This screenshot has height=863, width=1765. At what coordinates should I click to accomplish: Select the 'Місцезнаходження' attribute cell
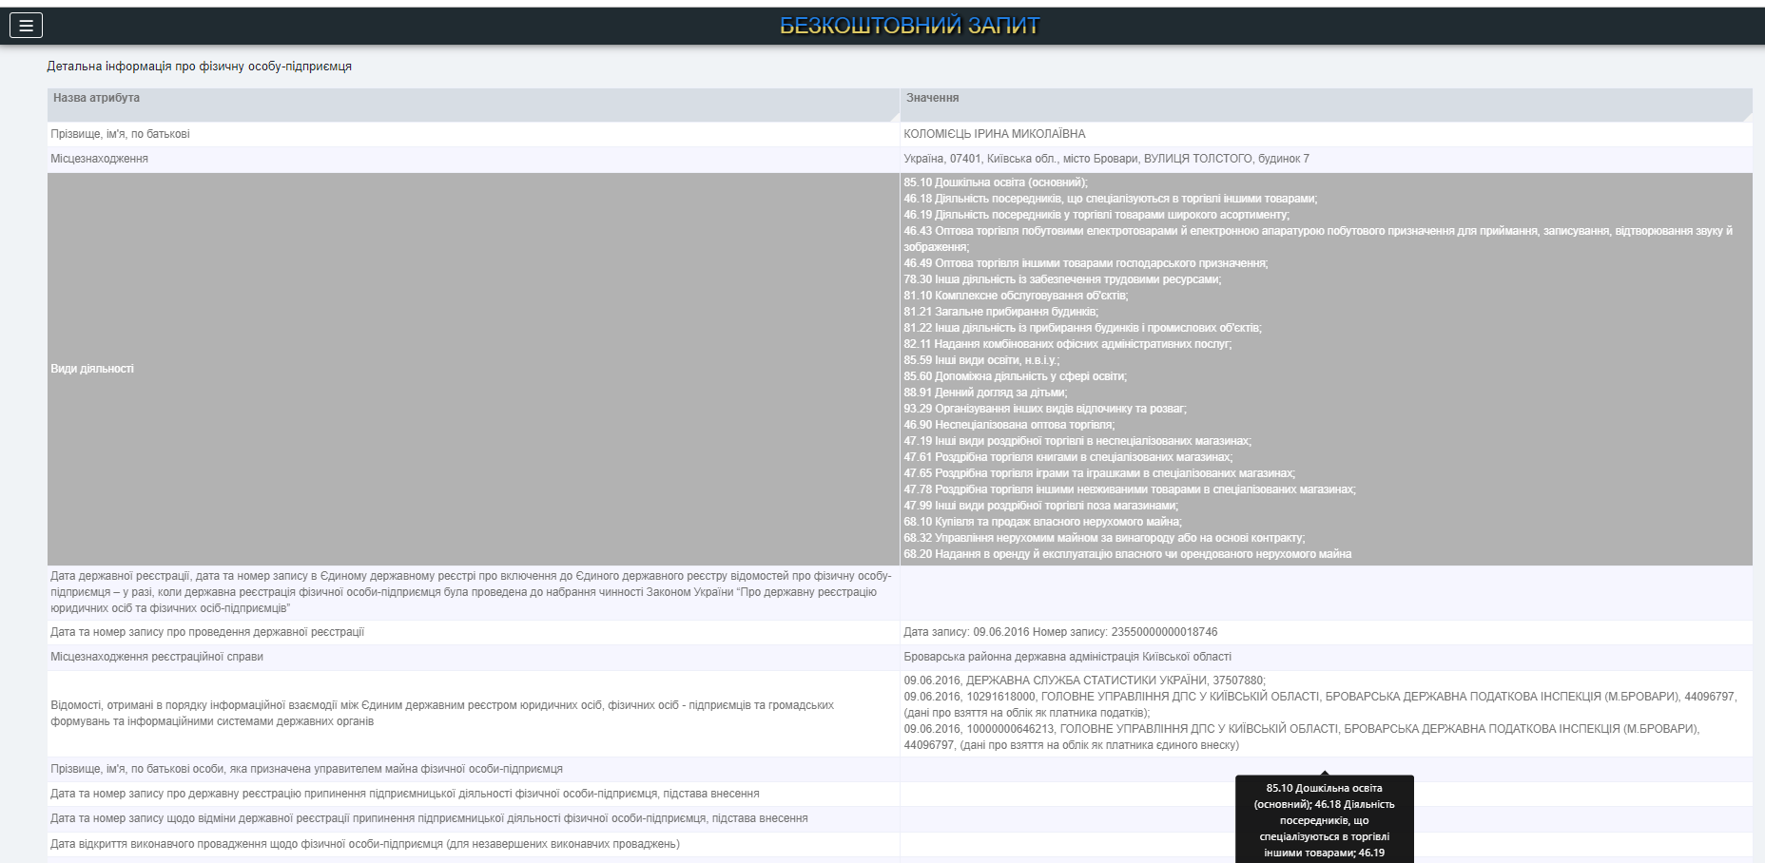point(99,159)
